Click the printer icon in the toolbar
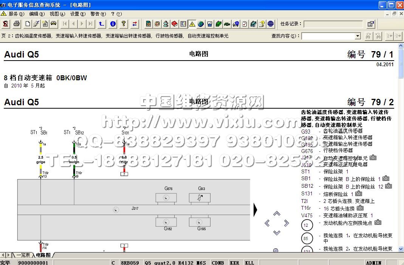The height and width of the screenshot is (265, 404). [17, 24]
